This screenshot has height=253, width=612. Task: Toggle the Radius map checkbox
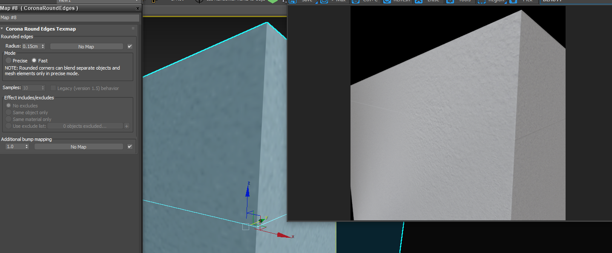(x=130, y=46)
